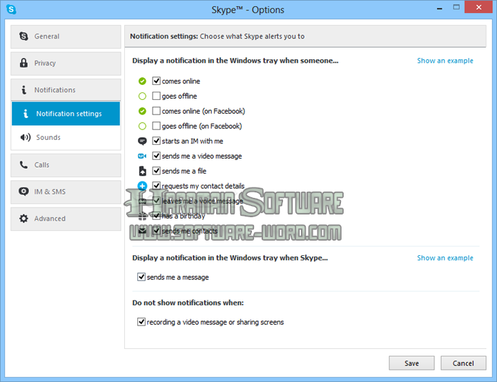Screen dimensions: 497x382
Task: Click the Skype icon beside General
Action: click(23, 36)
